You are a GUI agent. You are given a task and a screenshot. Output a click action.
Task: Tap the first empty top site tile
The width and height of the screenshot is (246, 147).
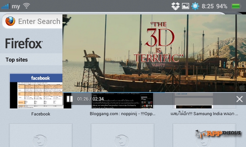[x=41, y=135]
